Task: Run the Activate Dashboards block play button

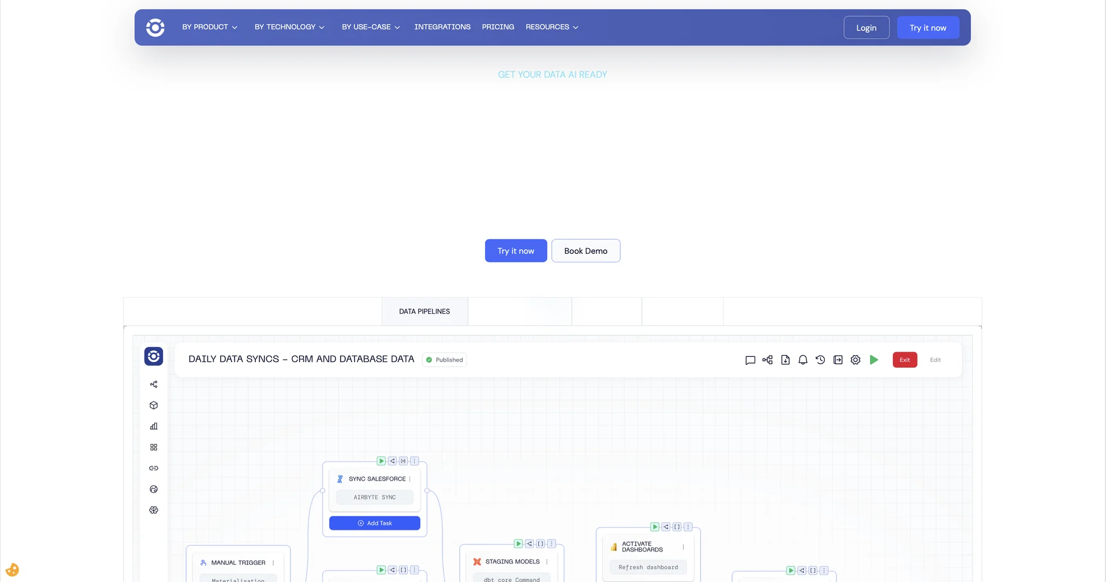Action: [x=655, y=527]
